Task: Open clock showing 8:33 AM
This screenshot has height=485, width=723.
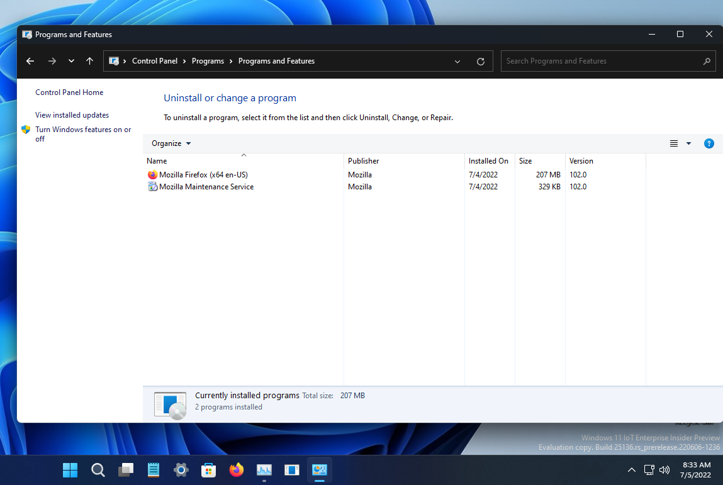Action: pos(696,470)
